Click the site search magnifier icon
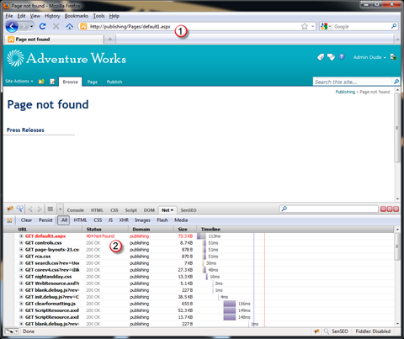Image resolution: width=404 pixels, height=339 pixels. coord(396,82)
